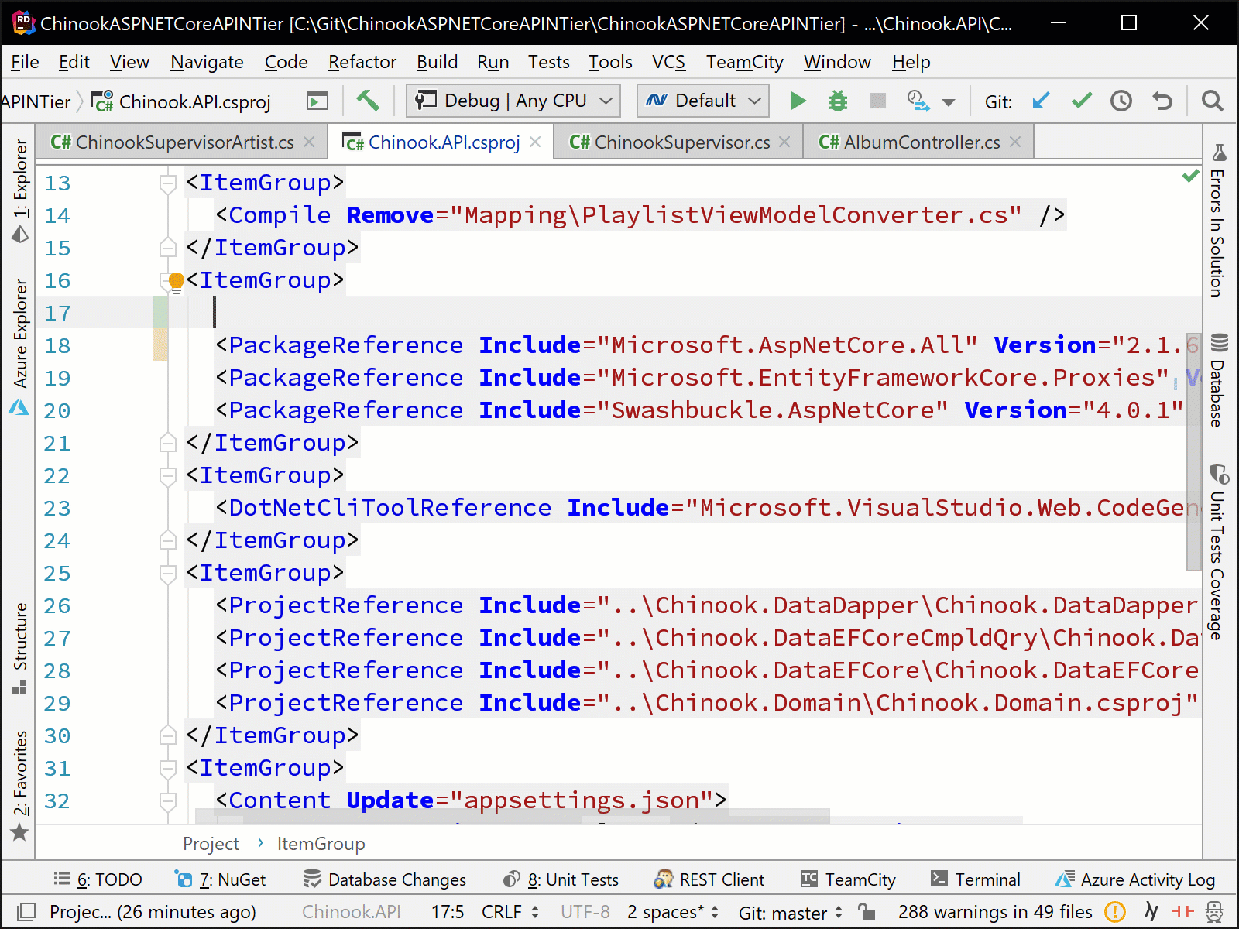Click the quick-fix lightbulb on line 16

pyautogui.click(x=177, y=282)
